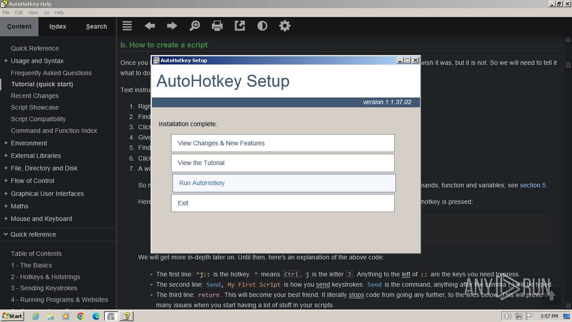Click Exit in AutoHotkey Setup
The width and height of the screenshot is (572, 322).
pos(283,203)
